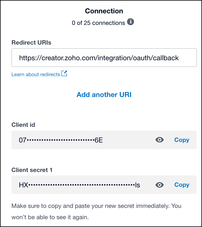Click the masked Client secret dots
The image size is (202, 227).
click(81, 185)
